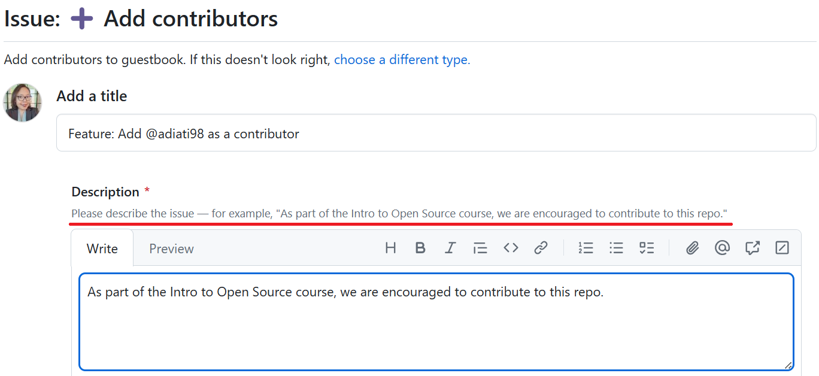Click the user avatar thumbnail

click(22, 102)
